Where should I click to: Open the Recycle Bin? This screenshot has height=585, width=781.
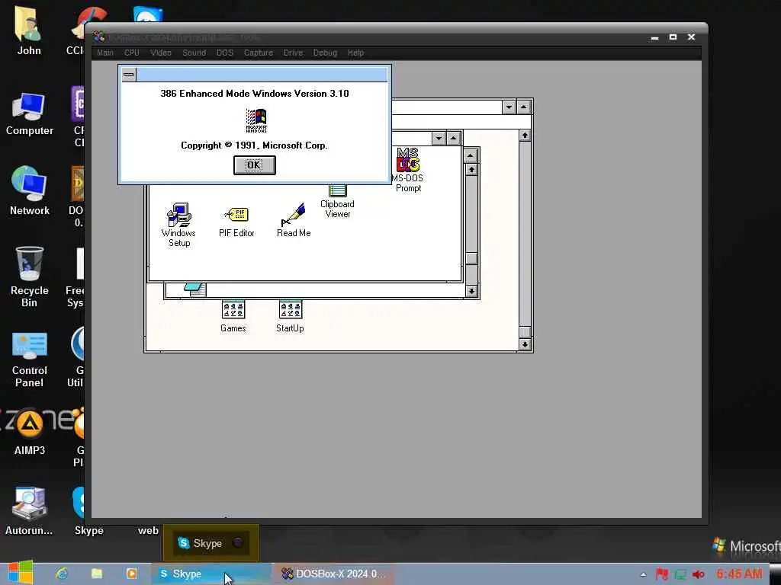pyautogui.click(x=30, y=277)
